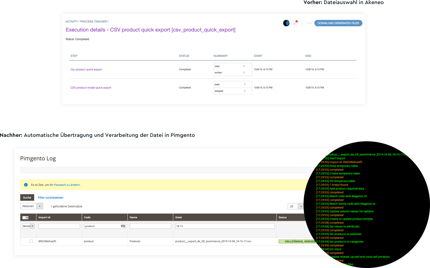This screenshot has height=268, width=430.
Task: Click log line 'Import id: 896338efcaef5'
Action: (x=339, y=162)
